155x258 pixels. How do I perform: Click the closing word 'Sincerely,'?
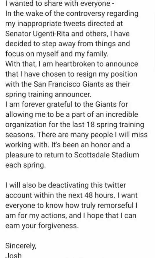(x=21, y=246)
